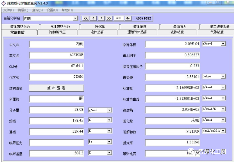
Task: Open the 临界压力 Pa unit dropdown
Action: pyautogui.click(x=109, y=142)
